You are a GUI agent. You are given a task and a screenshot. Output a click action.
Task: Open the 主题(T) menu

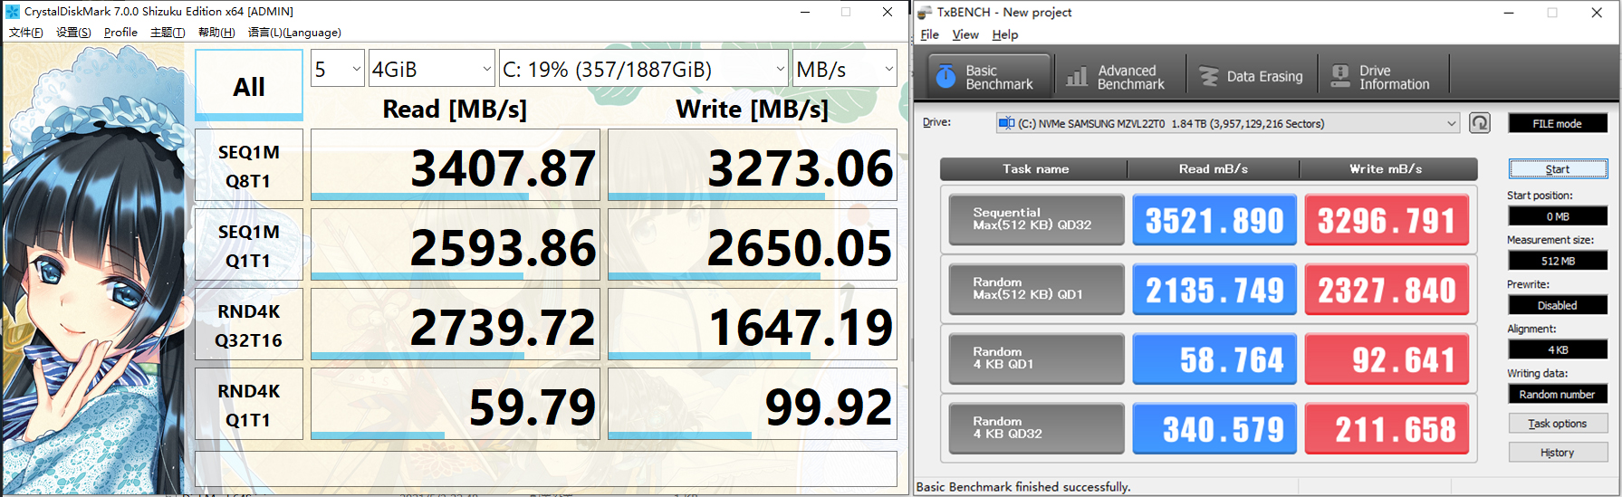pyautogui.click(x=168, y=33)
